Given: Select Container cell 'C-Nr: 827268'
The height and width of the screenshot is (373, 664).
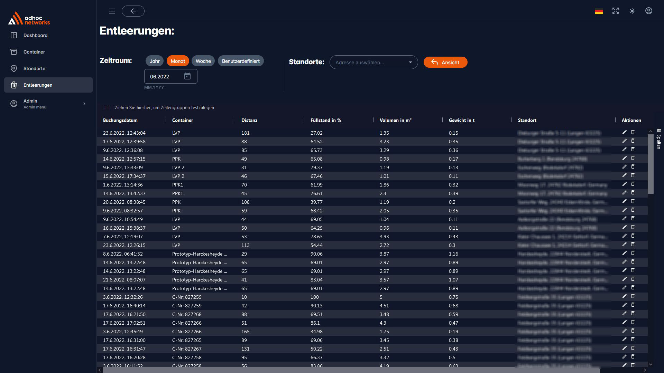Looking at the screenshot, I should click(x=187, y=314).
